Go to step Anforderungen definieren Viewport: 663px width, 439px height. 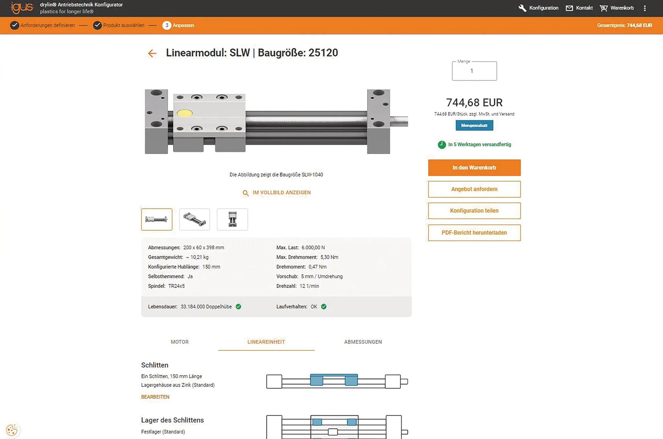click(x=42, y=25)
